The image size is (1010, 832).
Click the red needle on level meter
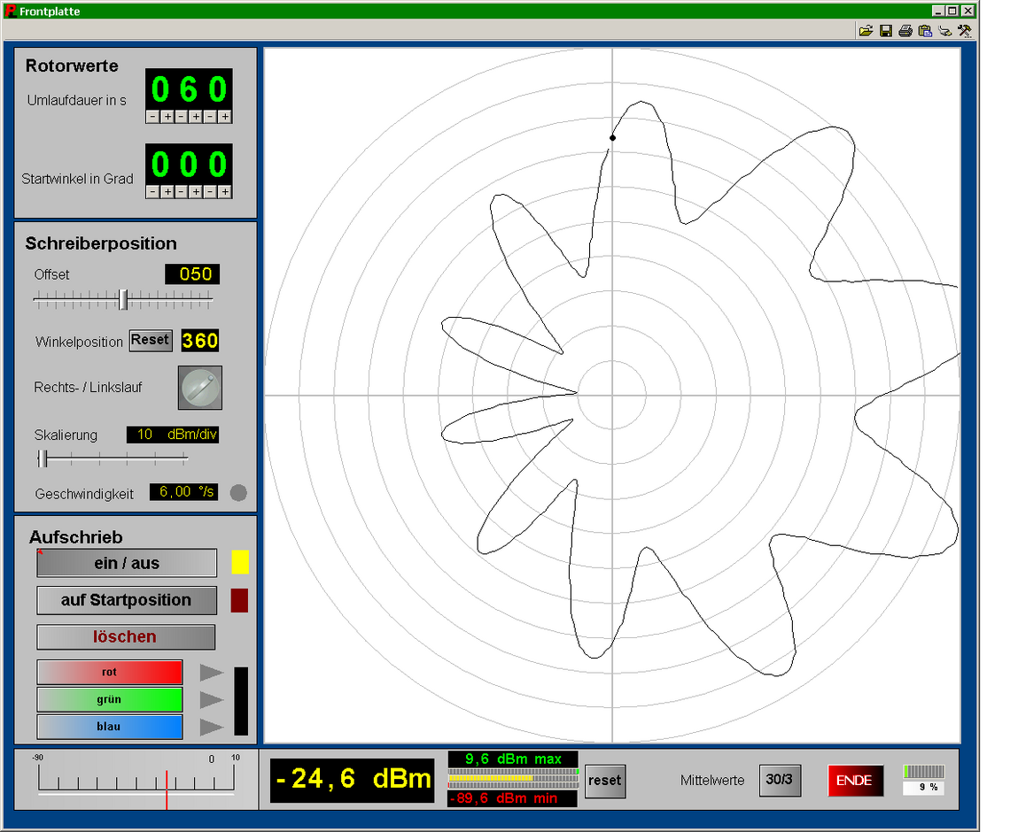[167, 790]
